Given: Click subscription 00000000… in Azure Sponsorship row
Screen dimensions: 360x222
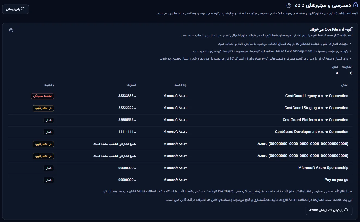Looking at the screenshot, I should coord(127,168).
